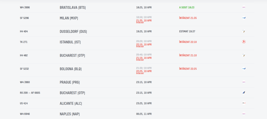Click the airline logo on the Bratislava row

point(244,7)
